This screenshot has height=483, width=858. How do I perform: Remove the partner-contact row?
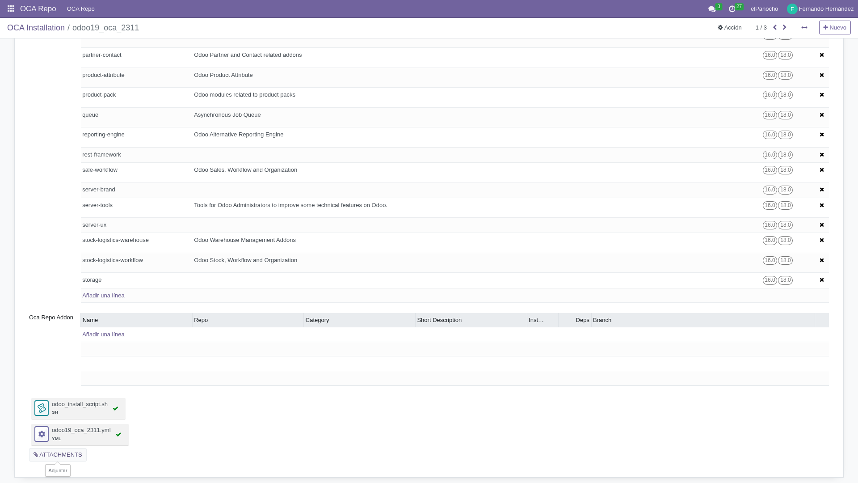[821, 55]
